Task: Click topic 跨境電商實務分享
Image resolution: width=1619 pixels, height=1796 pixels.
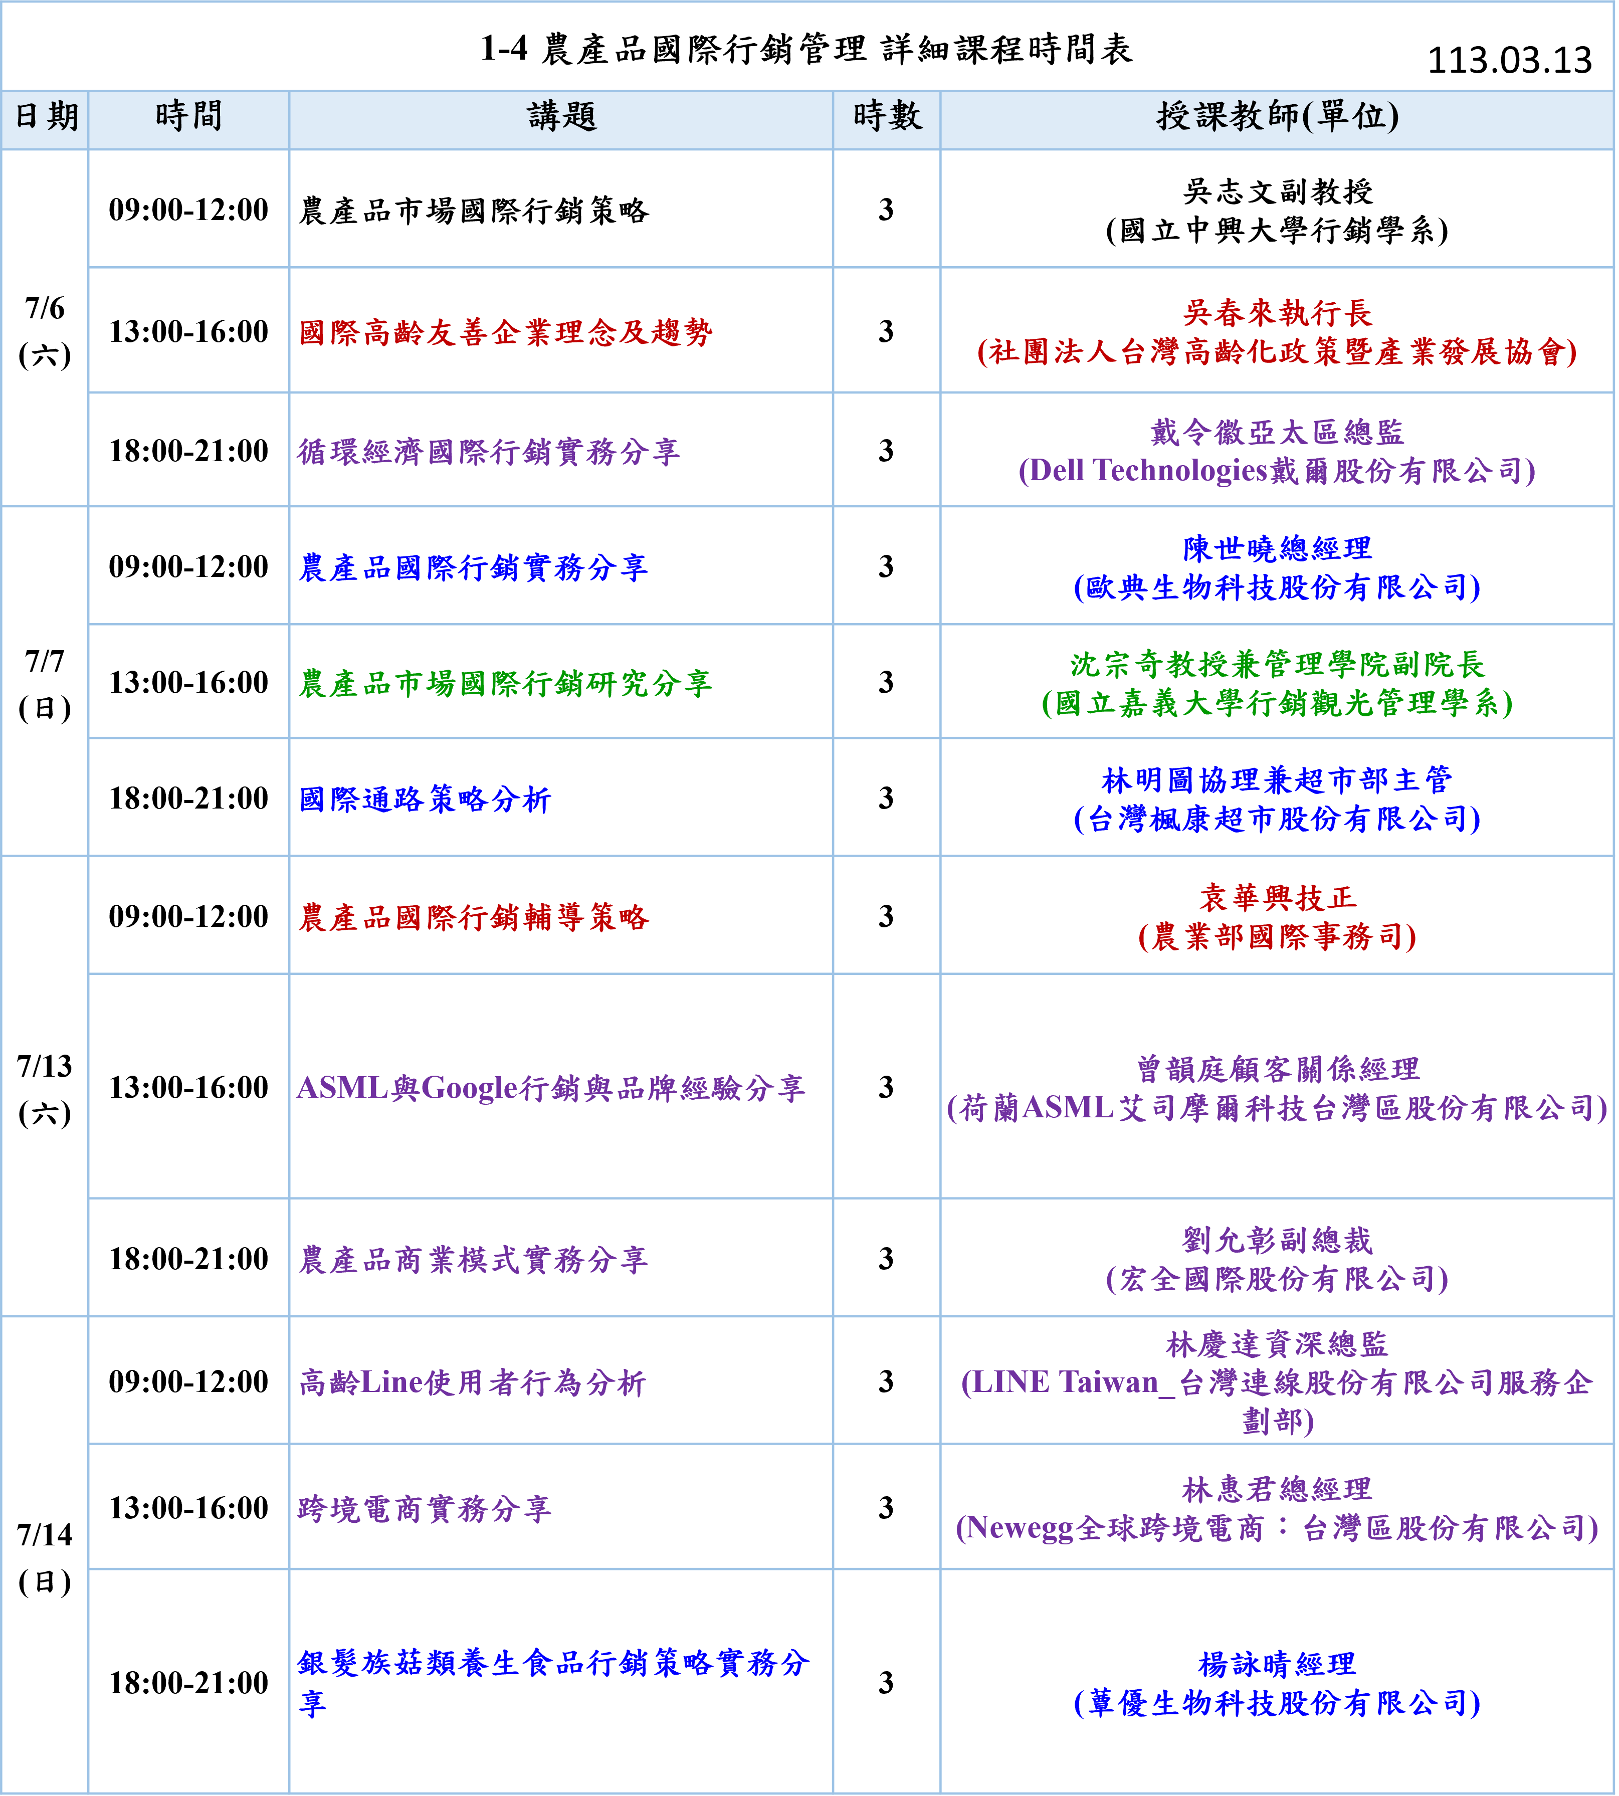Action: tap(425, 1509)
